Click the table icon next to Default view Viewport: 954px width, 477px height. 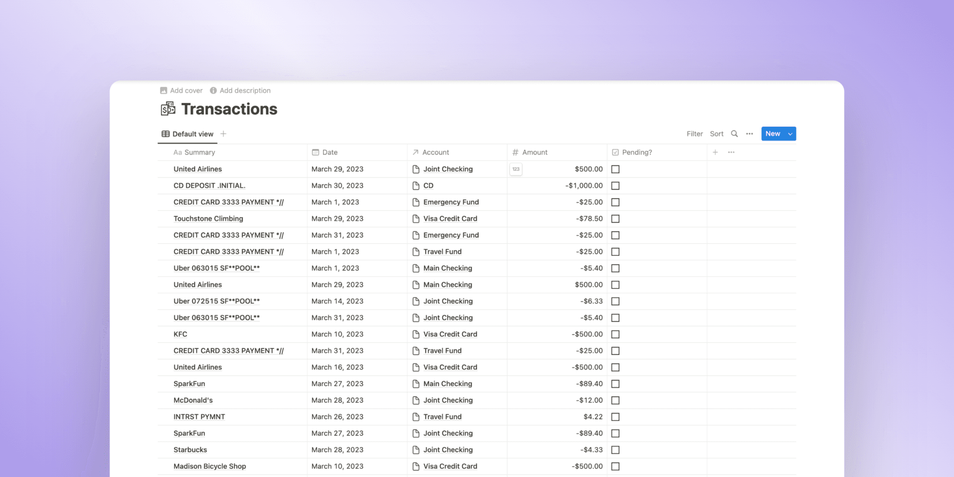165,134
